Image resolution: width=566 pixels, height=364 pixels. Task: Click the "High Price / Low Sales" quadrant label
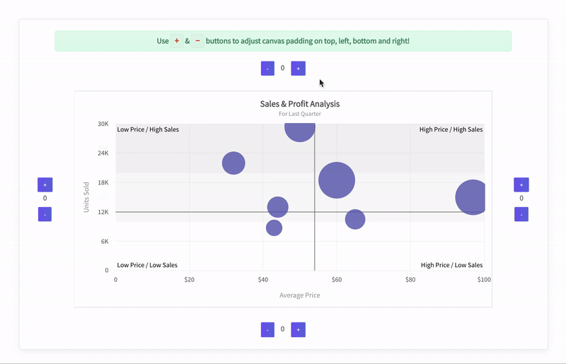tap(451, 265)
